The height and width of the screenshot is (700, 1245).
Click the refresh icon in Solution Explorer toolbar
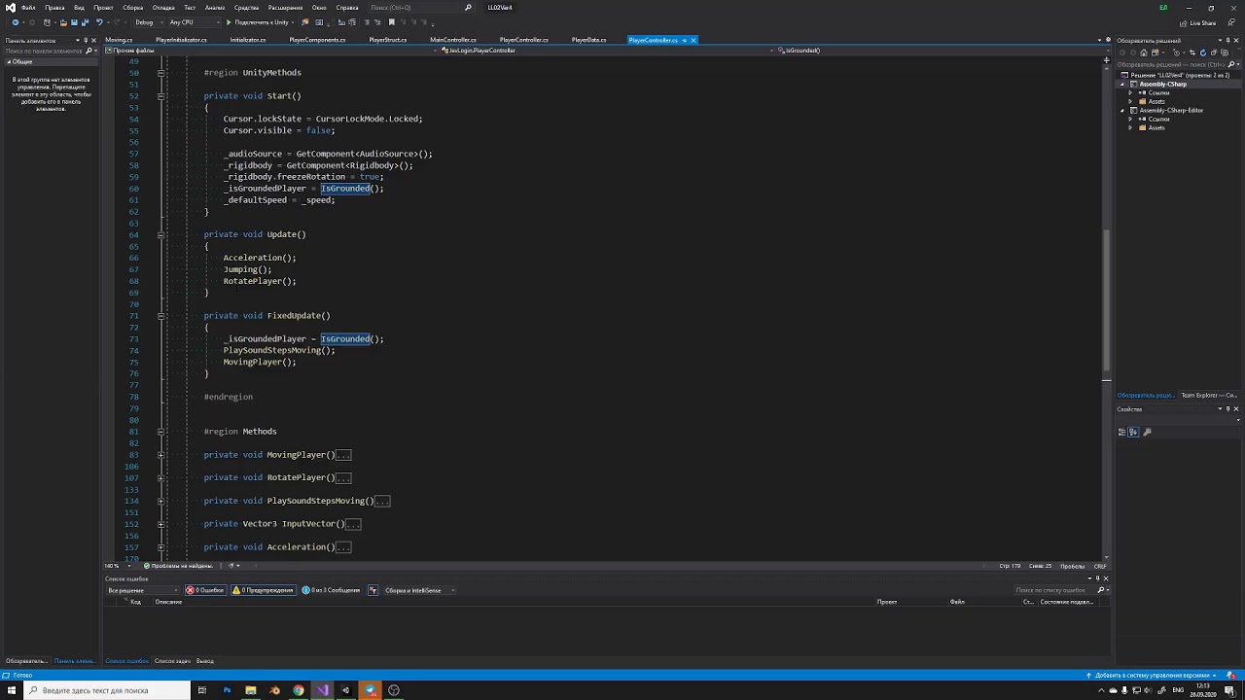tap(1203, 52)
